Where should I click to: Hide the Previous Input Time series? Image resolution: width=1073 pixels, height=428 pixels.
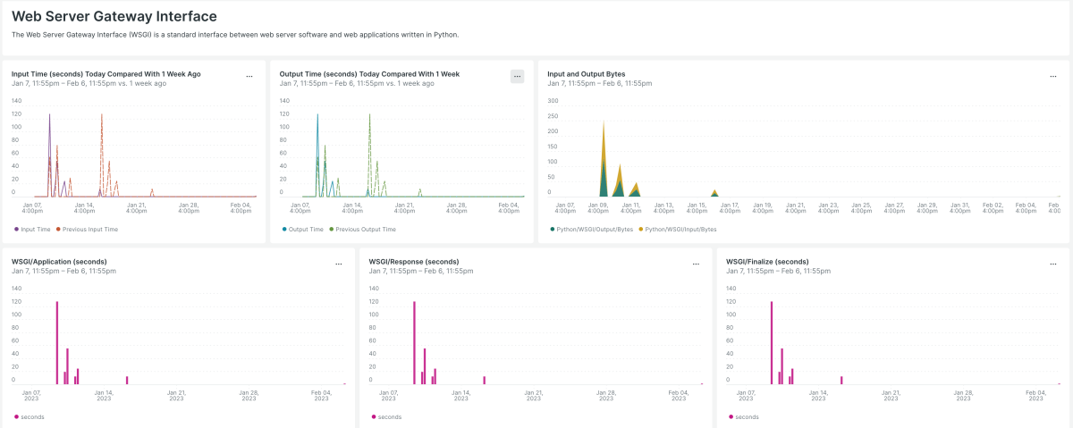88,229
